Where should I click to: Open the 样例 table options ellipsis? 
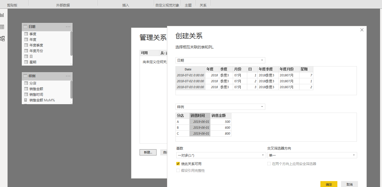[x=68, y=76]
